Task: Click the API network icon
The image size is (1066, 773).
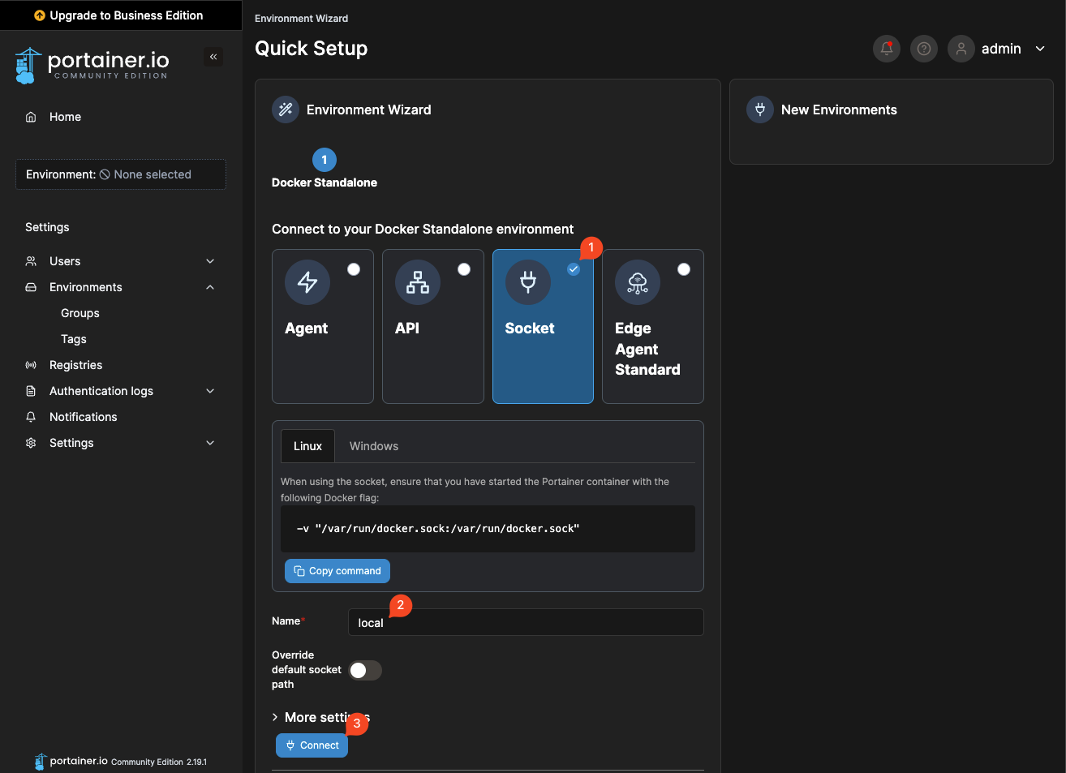Action: 418,282
